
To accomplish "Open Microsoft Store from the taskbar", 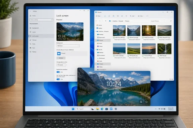I will tap(107, 109).
